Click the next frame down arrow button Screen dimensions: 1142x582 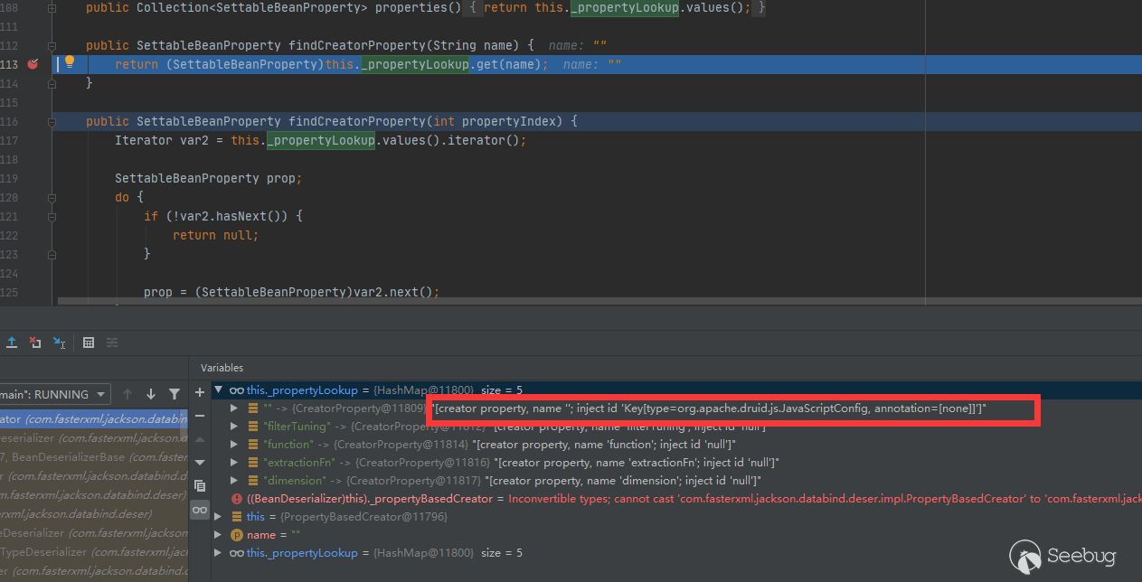click(x=151, y=394)
